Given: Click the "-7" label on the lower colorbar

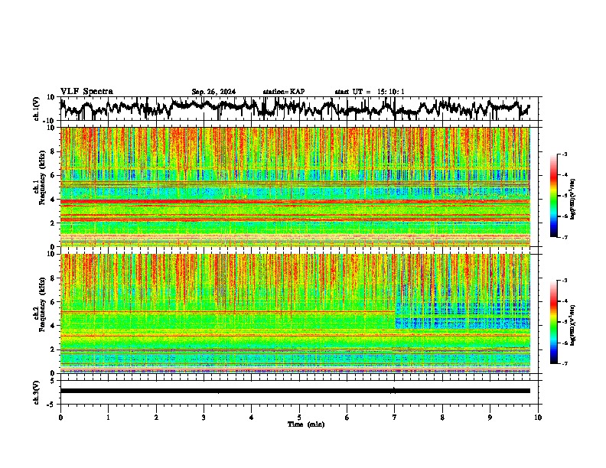Looking at the screenshot, I should pyautogui.click(x=565, y=364).
